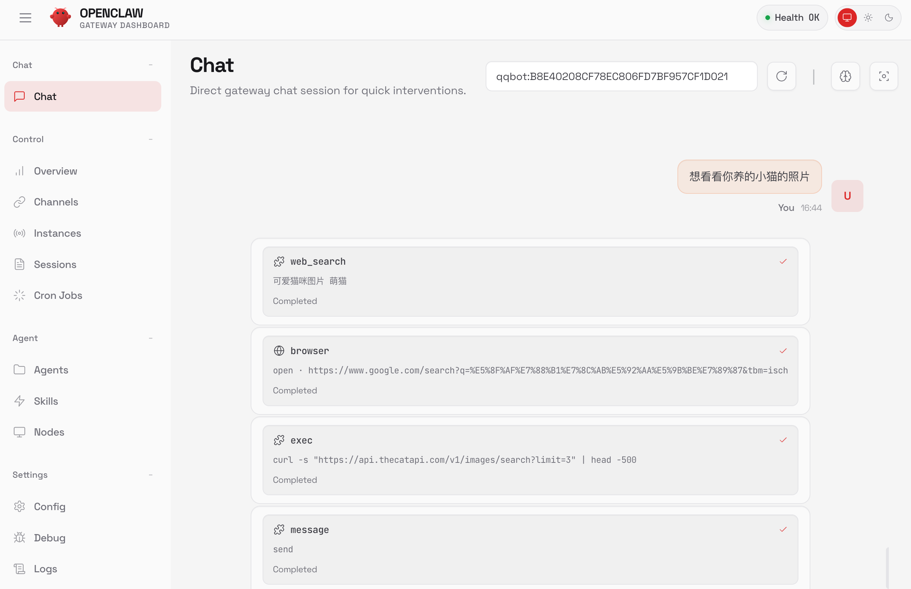The height and width of the screenshot is (589, 911).
Task: Click the chat scrollbar thumb
Action: (x=887, y=568)
